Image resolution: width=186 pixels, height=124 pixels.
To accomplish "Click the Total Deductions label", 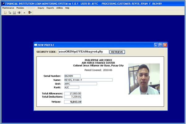I will [52, 97].
